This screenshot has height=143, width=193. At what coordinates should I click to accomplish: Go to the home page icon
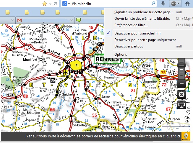coord(187,4)
